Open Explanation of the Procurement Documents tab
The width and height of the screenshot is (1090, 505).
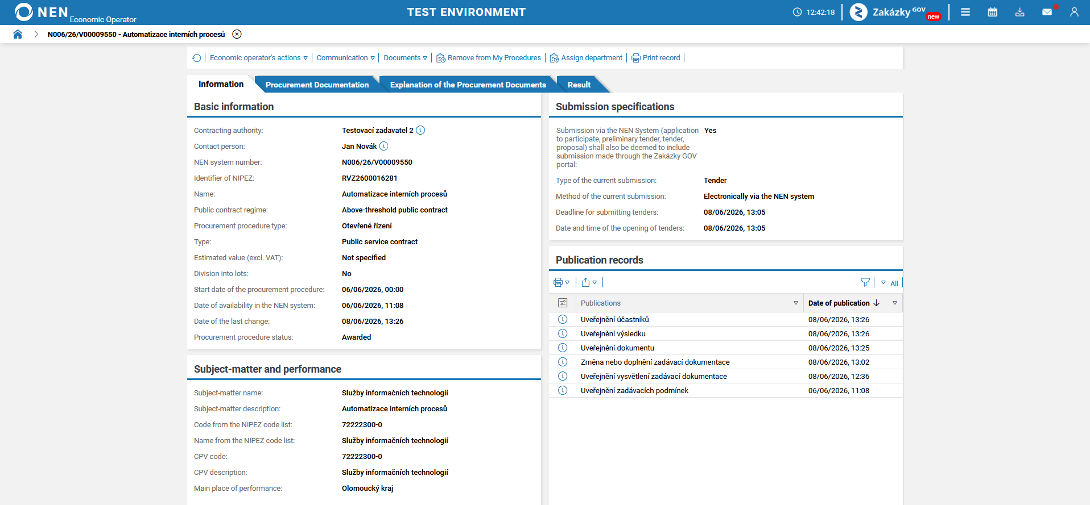468,85
